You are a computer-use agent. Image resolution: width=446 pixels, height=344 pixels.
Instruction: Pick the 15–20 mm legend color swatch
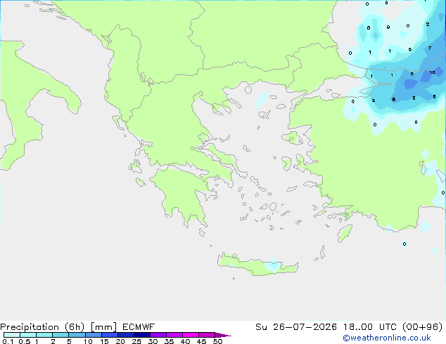point(110,335)
